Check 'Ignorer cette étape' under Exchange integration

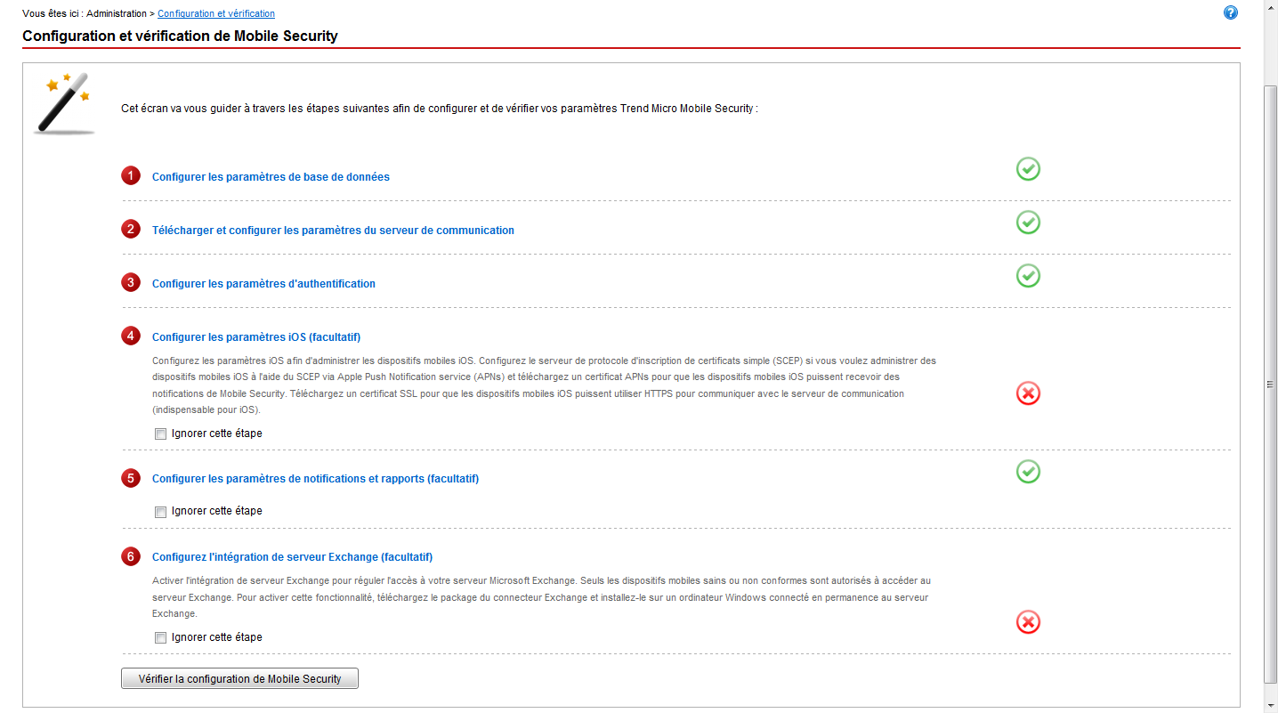coord(161,638)
